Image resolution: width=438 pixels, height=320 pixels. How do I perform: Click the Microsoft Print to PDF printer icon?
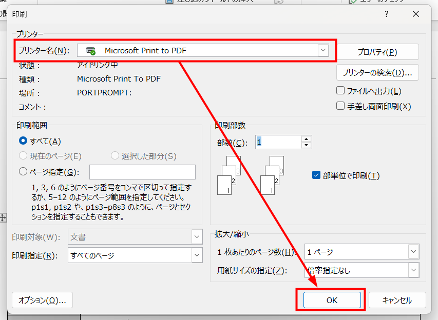90,51
